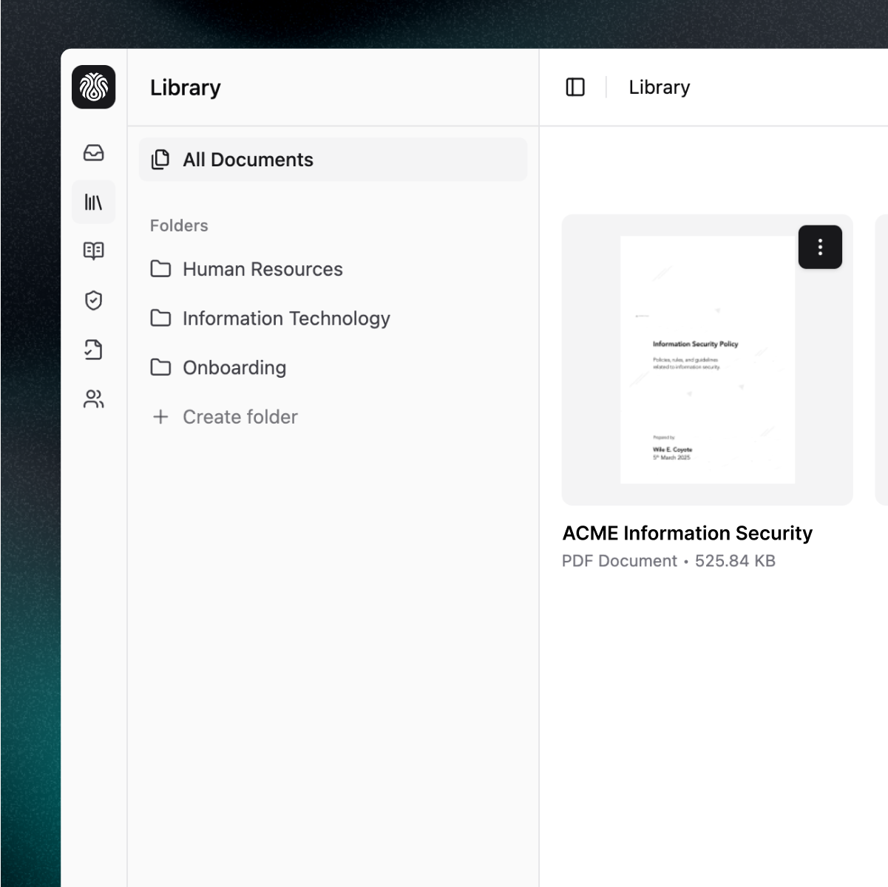Viewport: 888px width, 887px height.
Task: Select the Library books icon in the sidebar
Action: (93, 202)
